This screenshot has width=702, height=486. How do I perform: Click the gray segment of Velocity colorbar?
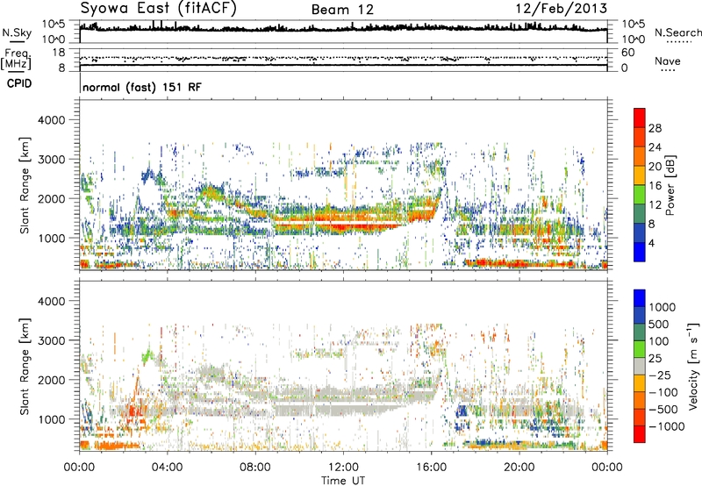click(640, 366)
